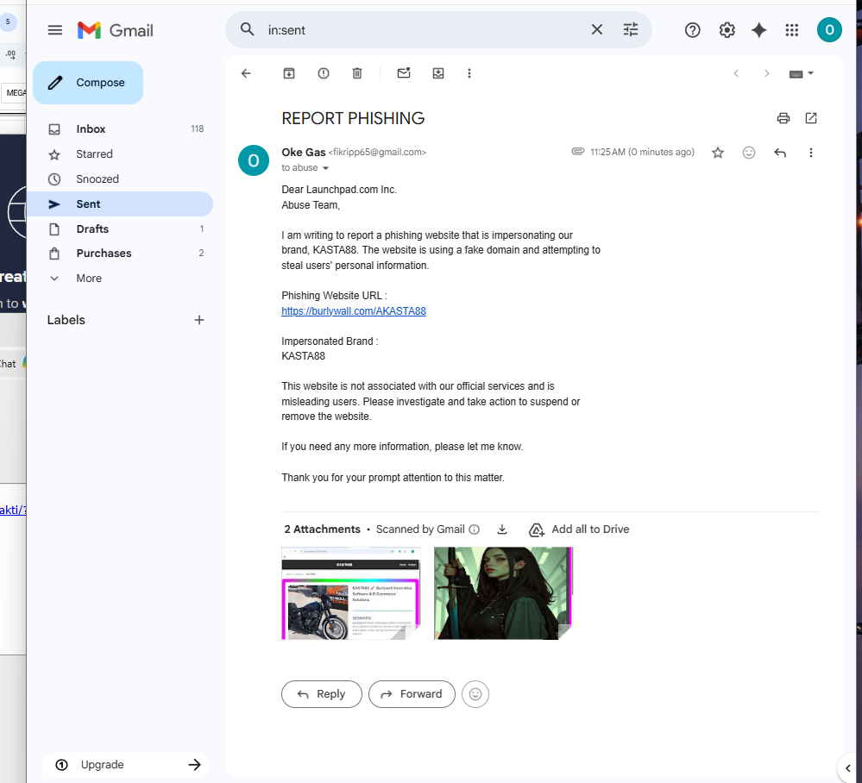The height and width of the screenshot is (783, 862).
Task: Click the reply arrow in the message header
Action: point(780,153)
